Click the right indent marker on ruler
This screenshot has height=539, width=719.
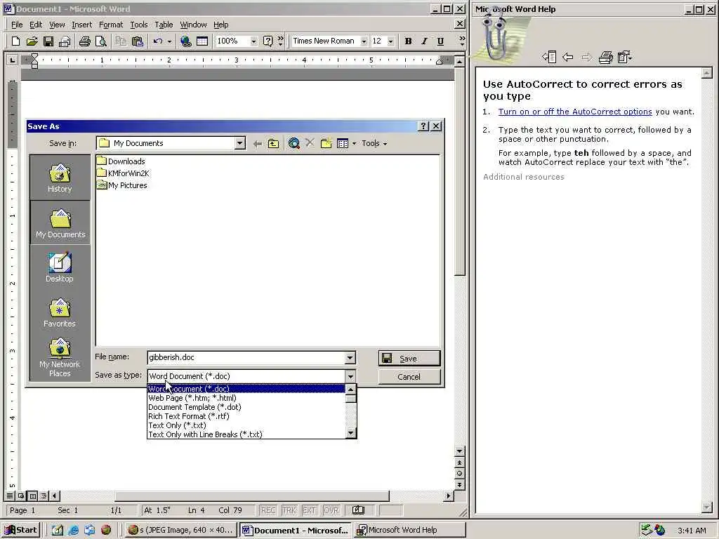pos(440,62)
